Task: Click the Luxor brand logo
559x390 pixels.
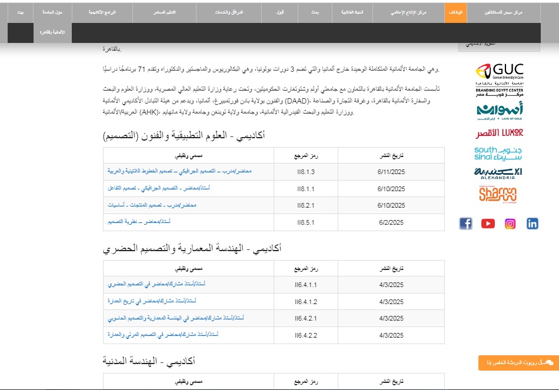Action: (499, 133)
